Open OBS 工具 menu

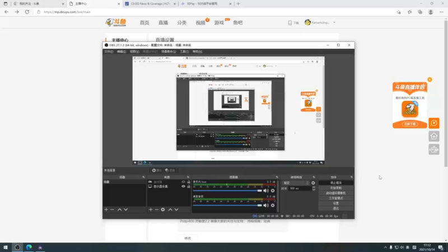pyautogui.click(x=184, y=52)
